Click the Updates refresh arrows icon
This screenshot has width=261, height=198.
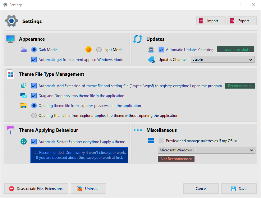coord(138,39)
